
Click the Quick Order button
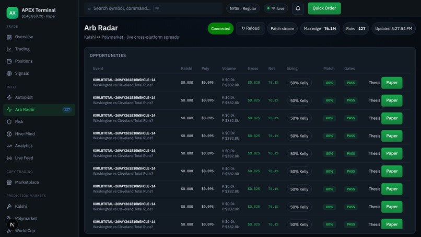tap(324, 8)
